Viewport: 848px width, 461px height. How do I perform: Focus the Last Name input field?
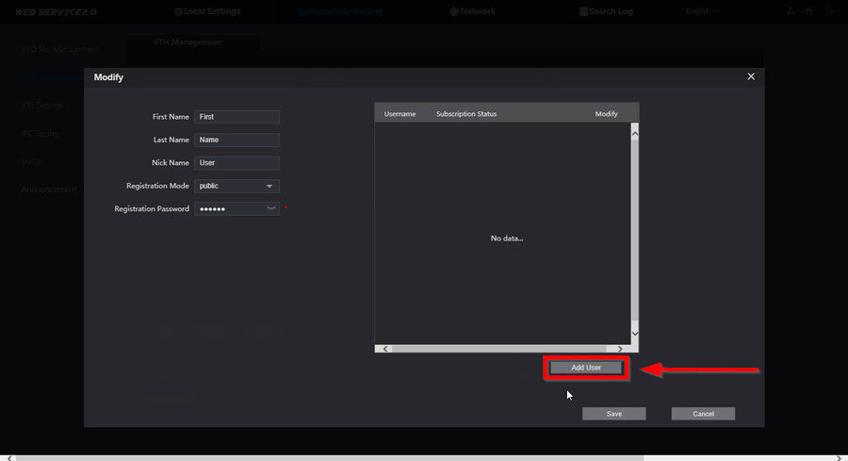click(x=236, y=140)
